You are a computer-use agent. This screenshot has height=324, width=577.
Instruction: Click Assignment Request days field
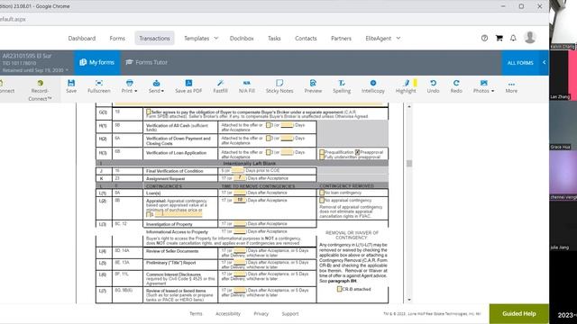click(x=240, y=178)
